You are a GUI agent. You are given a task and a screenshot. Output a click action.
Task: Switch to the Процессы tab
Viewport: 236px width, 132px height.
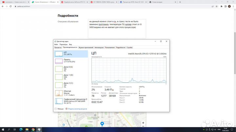(58, 47)
